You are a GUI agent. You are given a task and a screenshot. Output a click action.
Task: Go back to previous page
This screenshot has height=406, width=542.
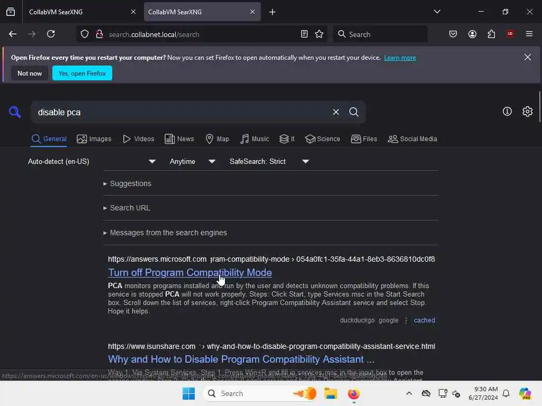click(13, 34)
